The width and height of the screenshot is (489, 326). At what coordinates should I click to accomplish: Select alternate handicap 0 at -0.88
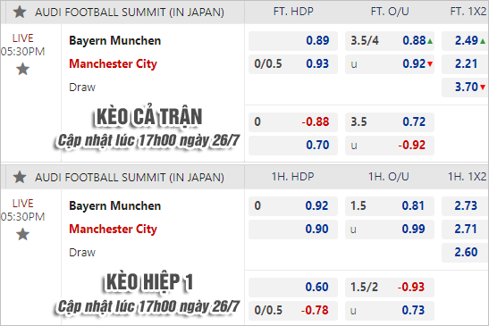(293, 122)
